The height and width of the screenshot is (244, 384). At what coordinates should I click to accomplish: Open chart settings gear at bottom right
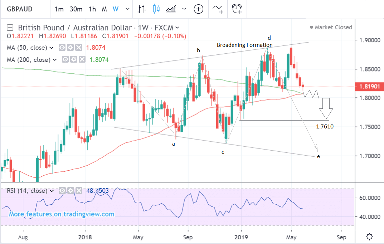(x=370, y=236)
